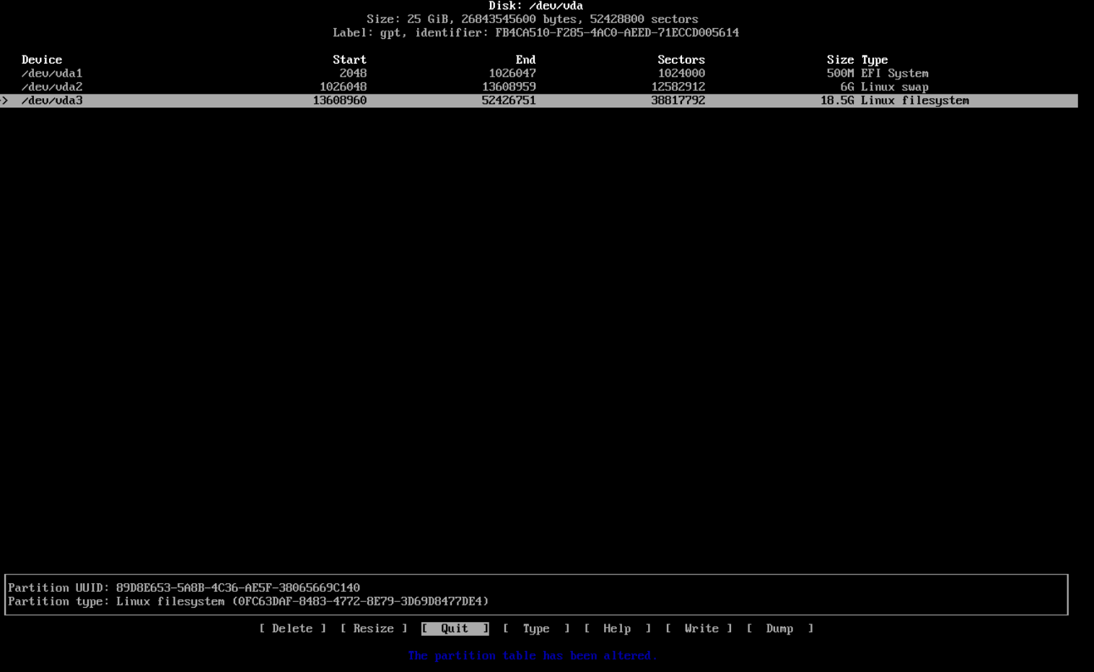Click the EFI System type cell

click(894, 74)
